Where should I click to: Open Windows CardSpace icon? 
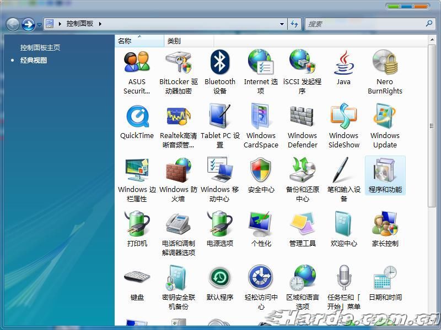point(261,127)
